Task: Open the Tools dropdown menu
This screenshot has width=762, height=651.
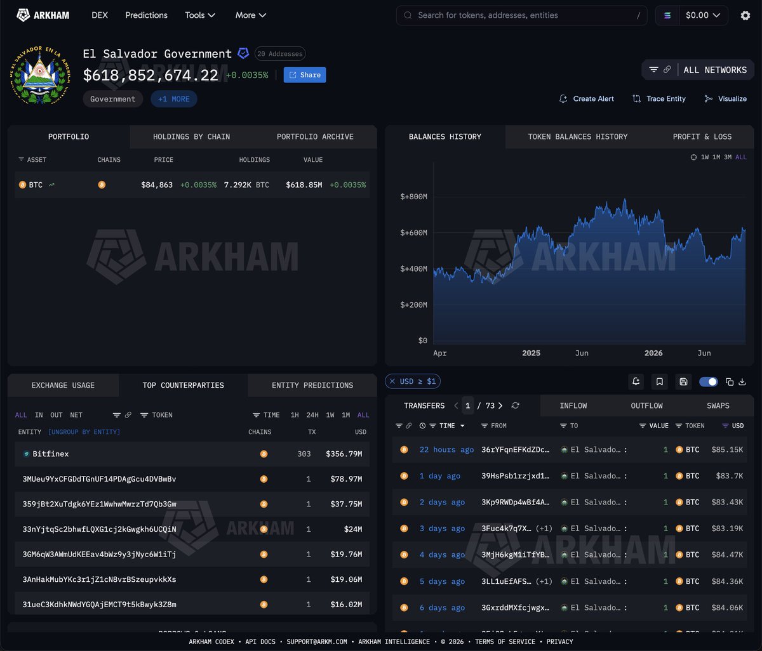Action: click(200, 15)
